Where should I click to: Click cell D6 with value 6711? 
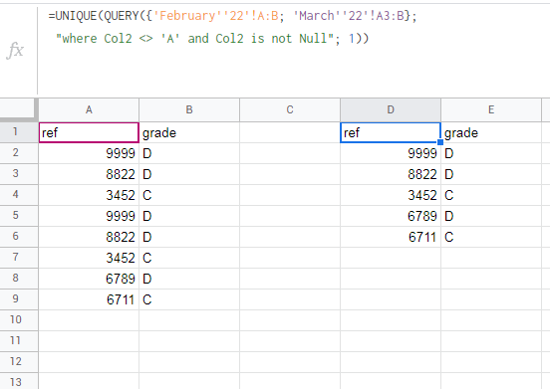coord(391,237)
